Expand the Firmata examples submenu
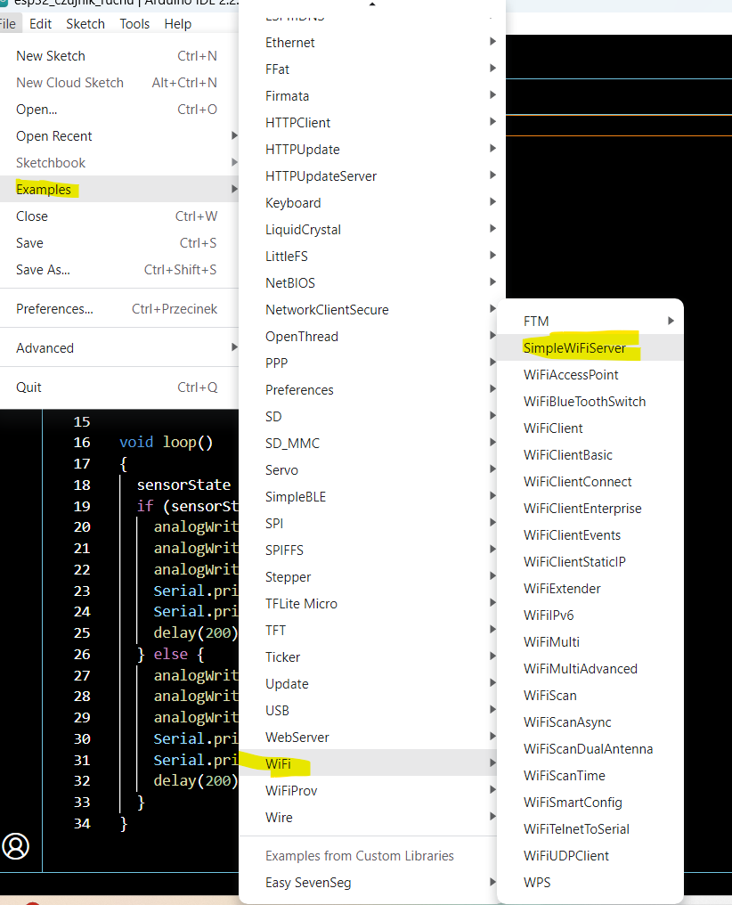 372,96
